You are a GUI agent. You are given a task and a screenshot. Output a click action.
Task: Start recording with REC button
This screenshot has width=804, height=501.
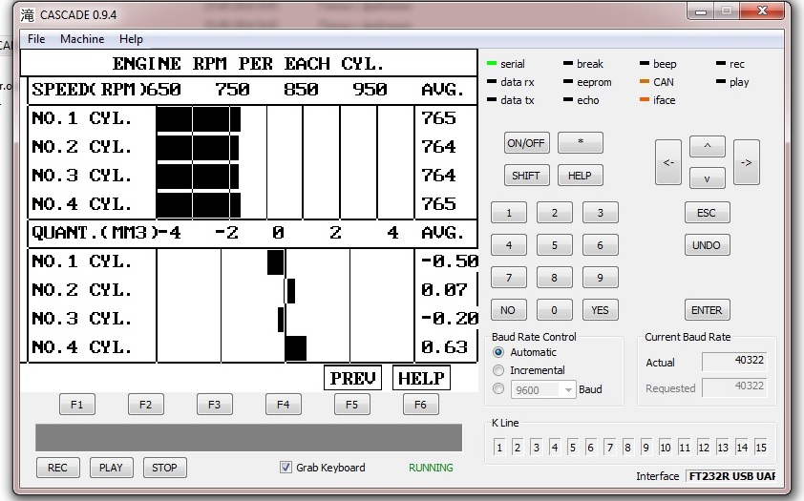point(57,468)
